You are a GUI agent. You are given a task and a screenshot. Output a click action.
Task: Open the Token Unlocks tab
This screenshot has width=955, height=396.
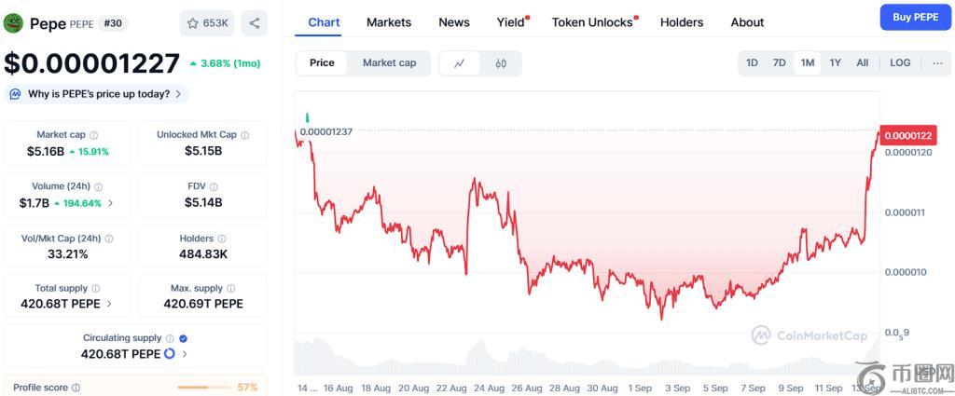(592, 22)
